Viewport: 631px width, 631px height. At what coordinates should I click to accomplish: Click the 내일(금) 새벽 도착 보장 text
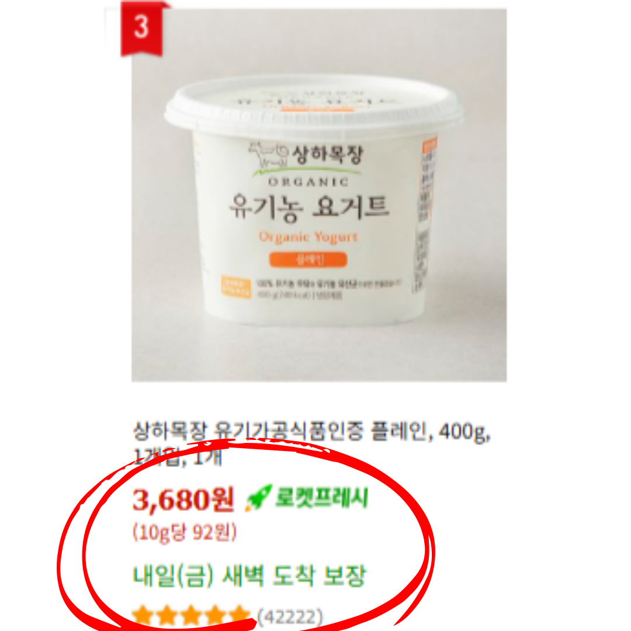pos(249,576)
